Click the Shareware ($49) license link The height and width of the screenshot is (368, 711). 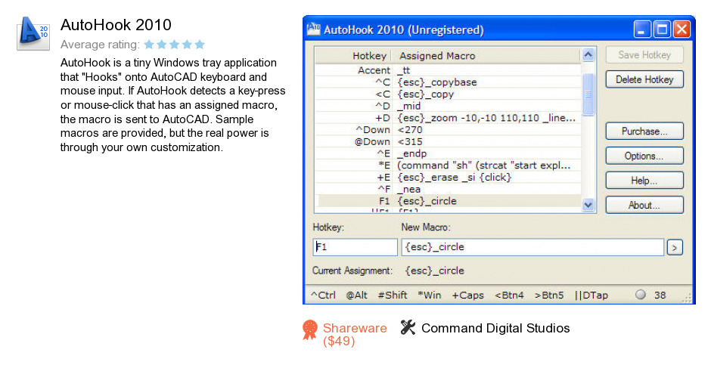tap(355, 335)
